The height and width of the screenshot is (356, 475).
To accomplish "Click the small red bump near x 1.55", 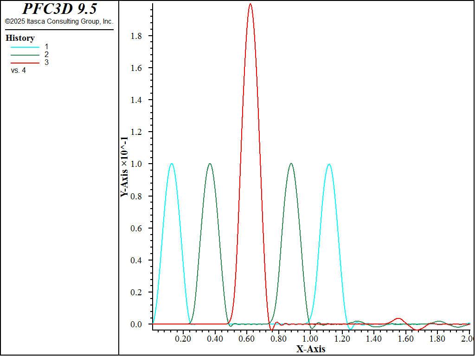I will coord(398,318).
